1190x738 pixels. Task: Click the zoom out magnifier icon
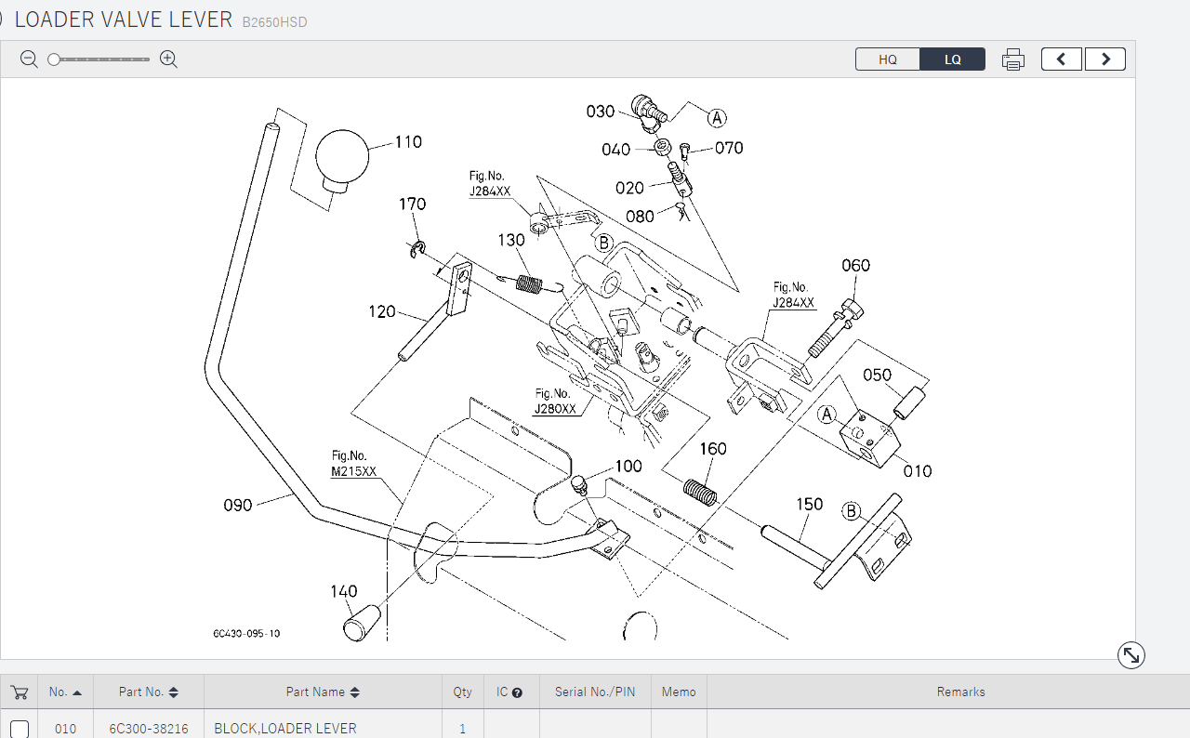pos(29,59)
